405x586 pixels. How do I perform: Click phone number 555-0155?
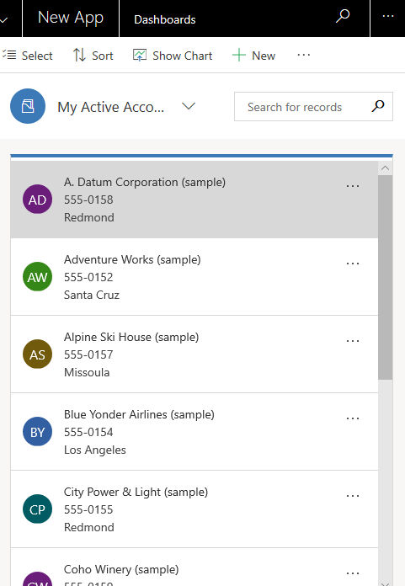tap(88, 509)
